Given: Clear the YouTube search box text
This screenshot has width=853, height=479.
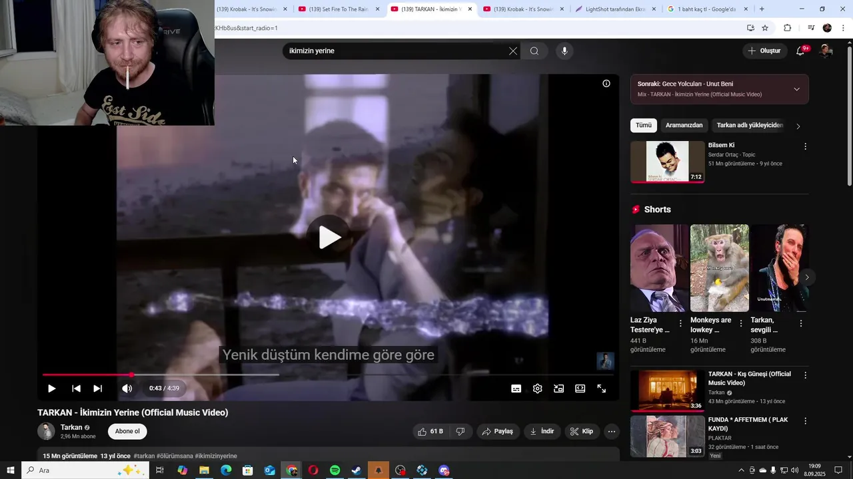Looking at the screenshot, I should coord(513,51).
